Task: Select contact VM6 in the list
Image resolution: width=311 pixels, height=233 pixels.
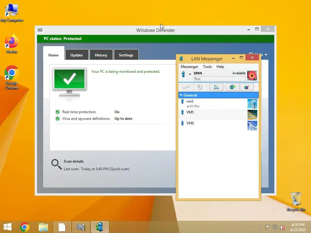Action: coord(218,125)
